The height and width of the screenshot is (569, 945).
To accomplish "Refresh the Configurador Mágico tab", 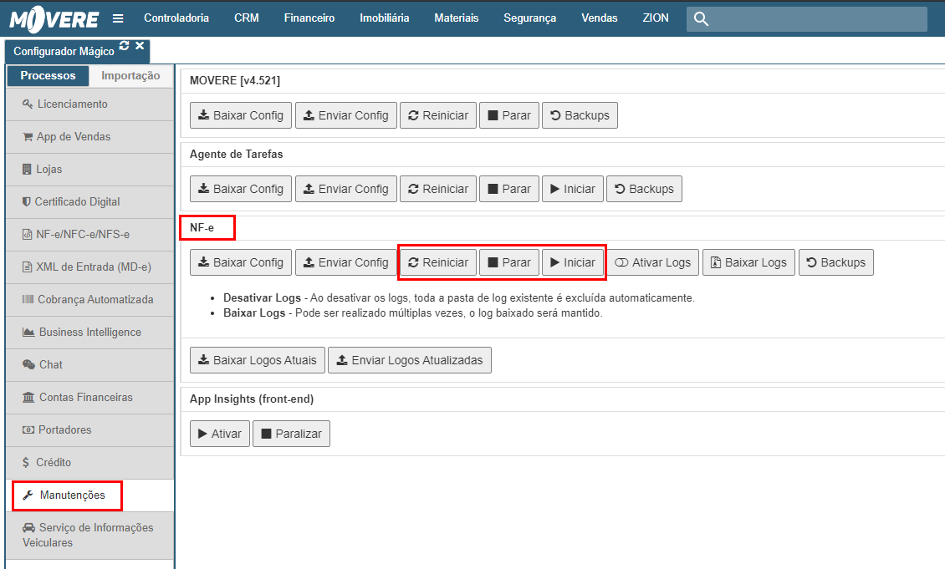I will 124,45.
